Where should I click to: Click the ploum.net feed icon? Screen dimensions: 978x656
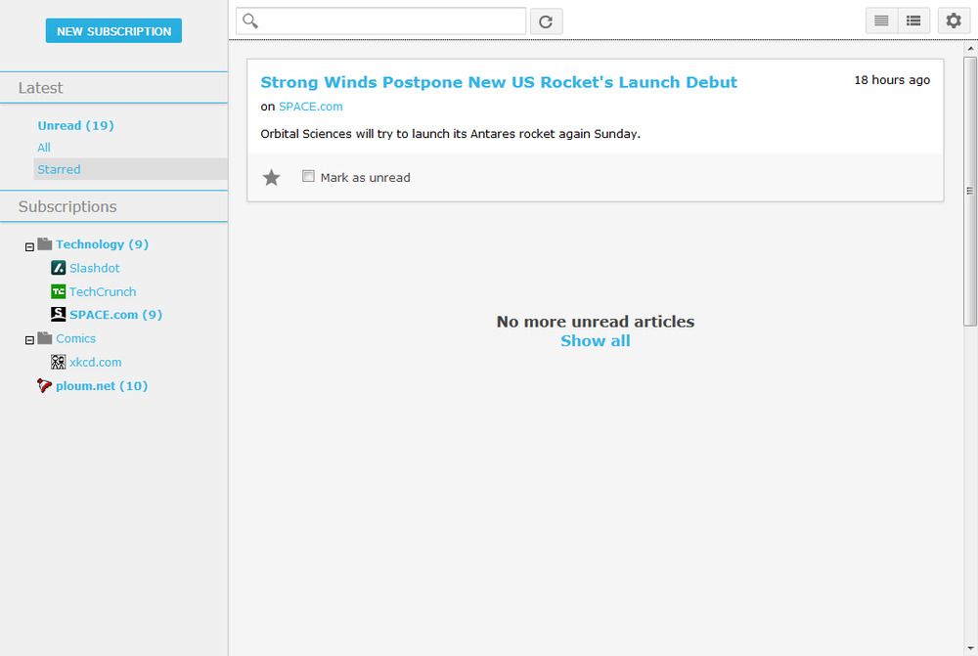44,385
